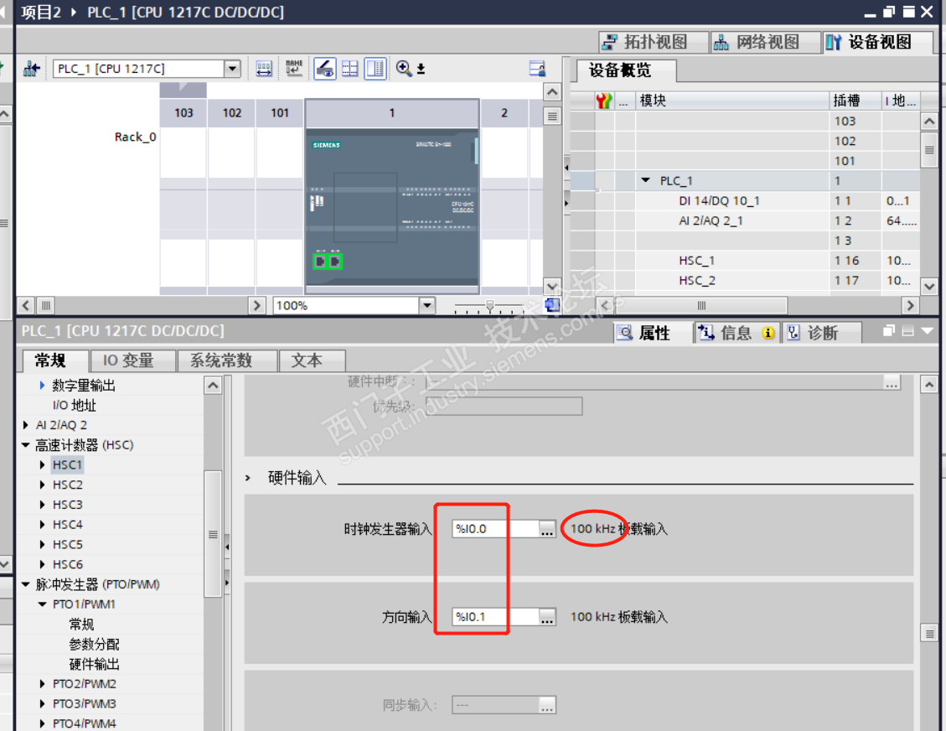Select the 文本 texts tab
The image size is (946, 731).
312,361
